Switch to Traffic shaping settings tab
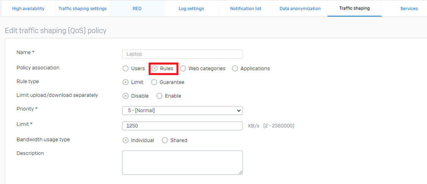The image size is (427, 184). 82,8
